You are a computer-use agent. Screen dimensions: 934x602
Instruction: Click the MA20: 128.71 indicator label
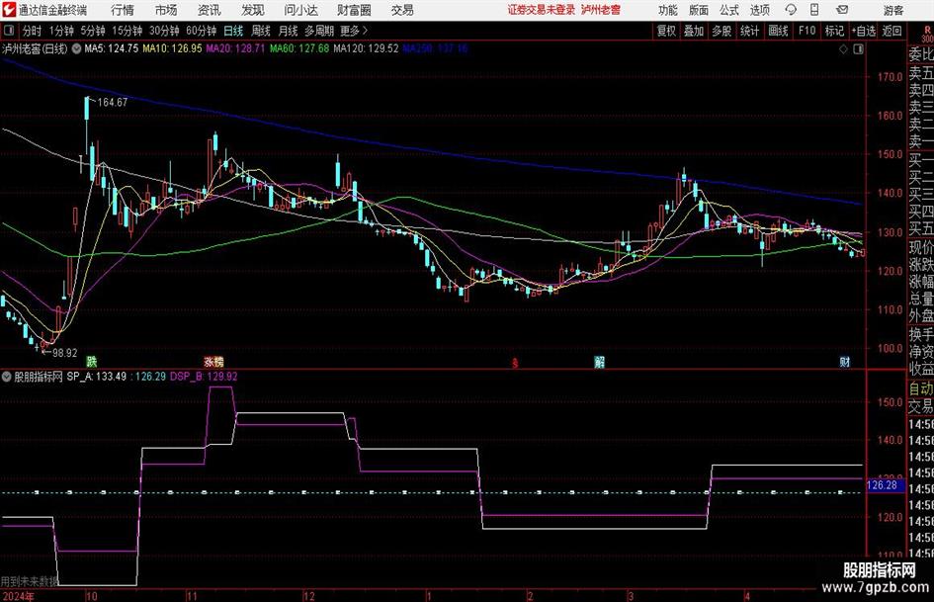pos(236,48)
